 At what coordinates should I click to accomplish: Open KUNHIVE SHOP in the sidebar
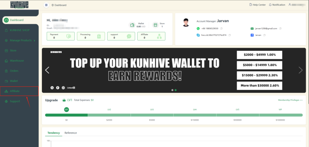tap(19, 30)
